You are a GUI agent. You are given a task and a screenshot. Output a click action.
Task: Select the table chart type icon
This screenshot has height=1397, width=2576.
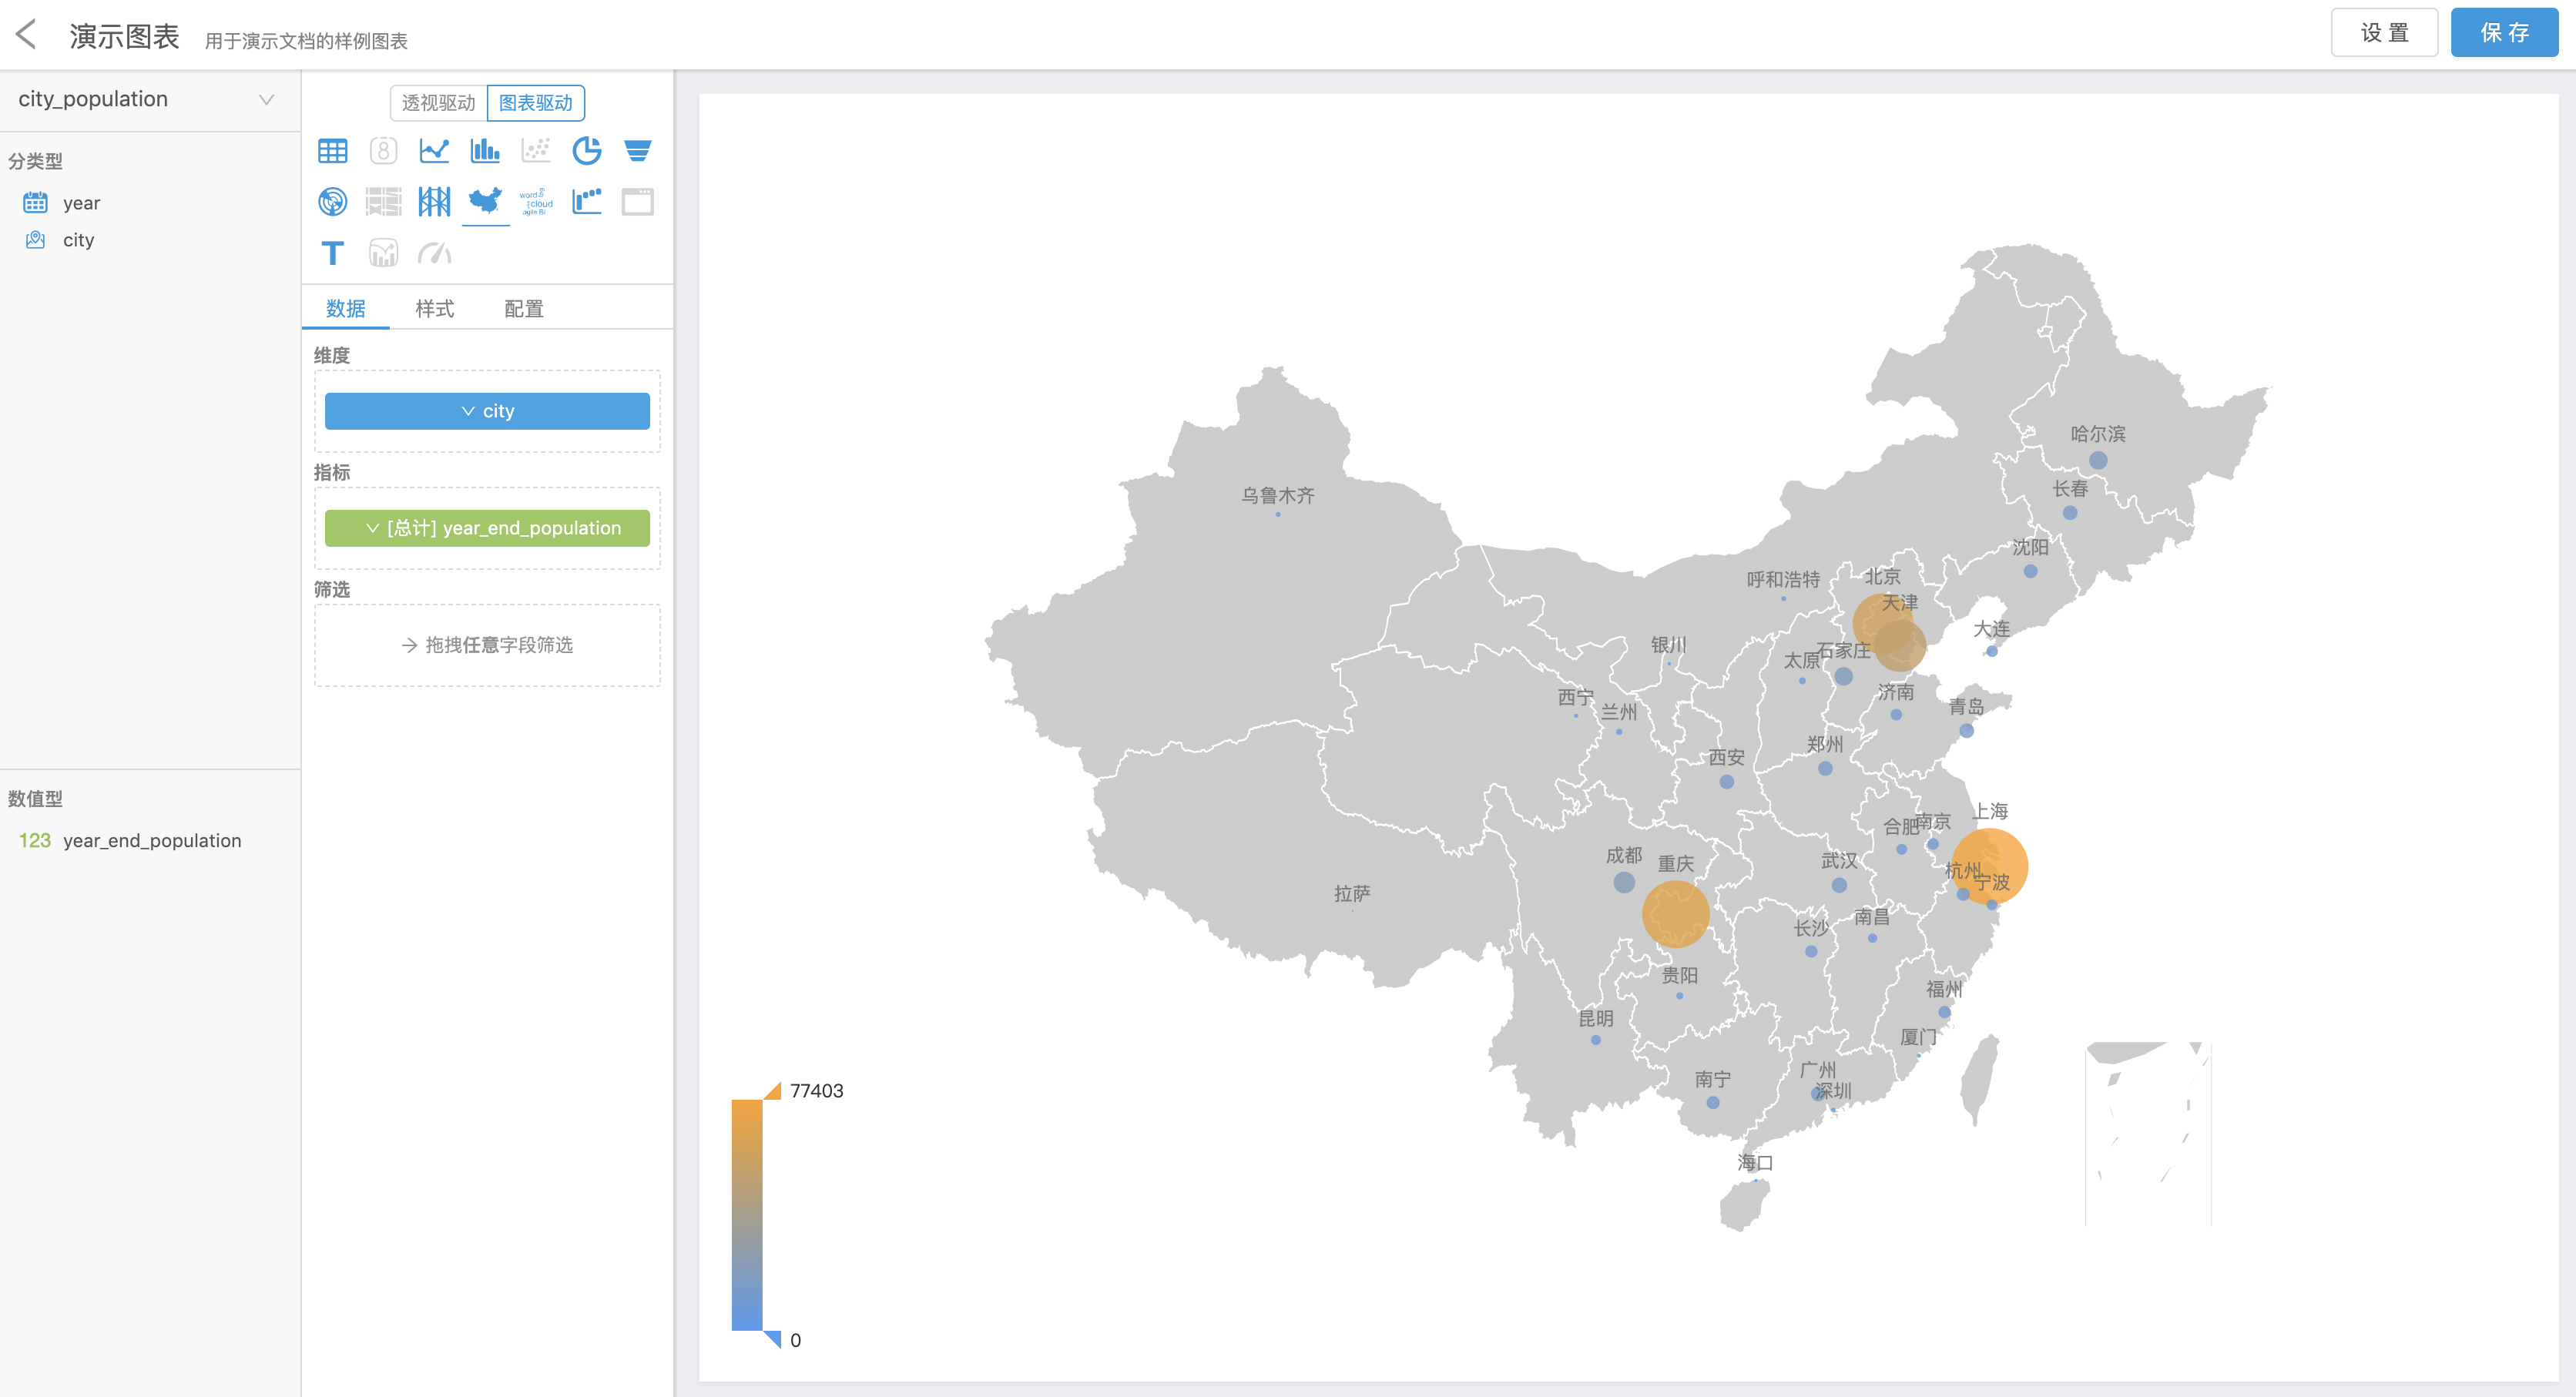click(x=332, y=151)
